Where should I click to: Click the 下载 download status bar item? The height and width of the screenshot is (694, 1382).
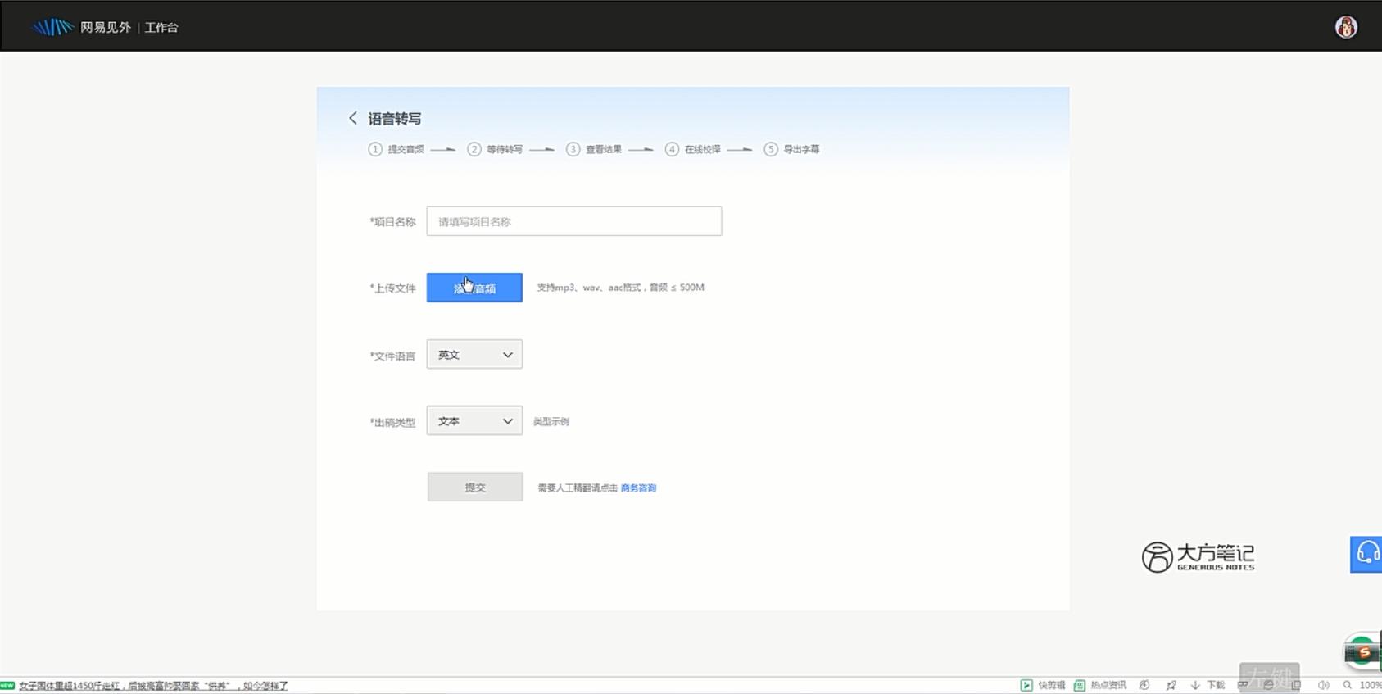(1208, 685)
